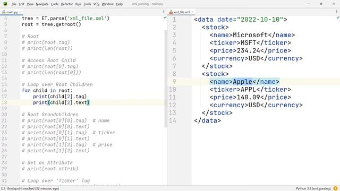Open the Run menu
Viewport: 340px width, 191px height.
point(78,4)
